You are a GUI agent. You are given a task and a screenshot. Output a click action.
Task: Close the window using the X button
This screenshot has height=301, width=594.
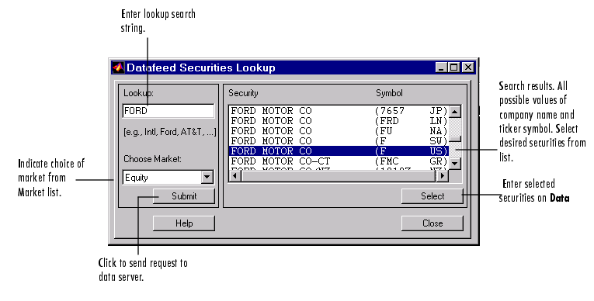tap(468, 67)
